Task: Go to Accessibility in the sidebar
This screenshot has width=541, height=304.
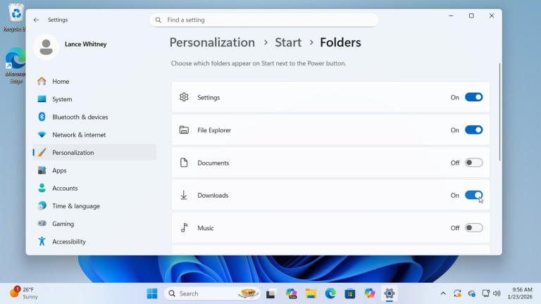Action: tap(69, 241)
